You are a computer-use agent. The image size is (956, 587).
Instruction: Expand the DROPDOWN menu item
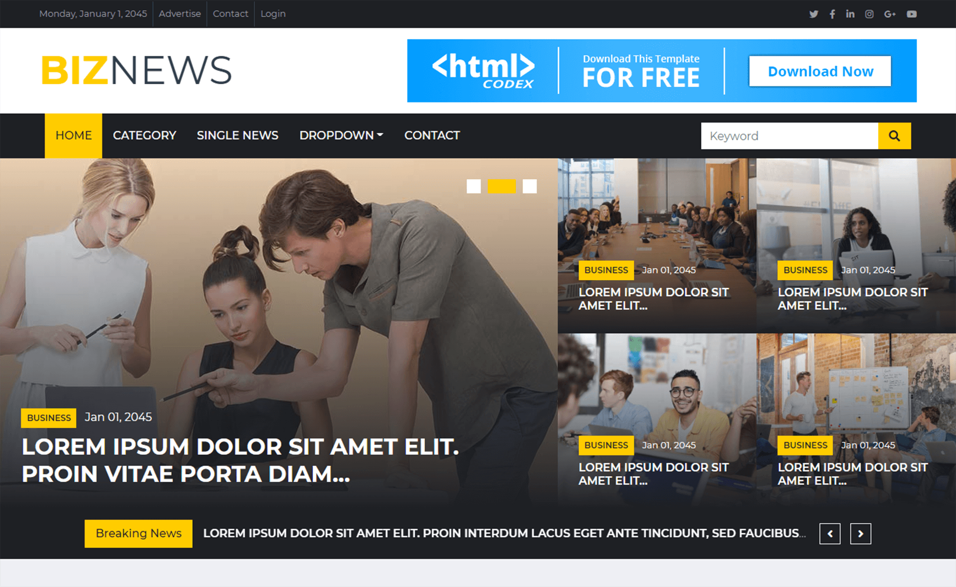pyautogui.click(x=342, y=135)
